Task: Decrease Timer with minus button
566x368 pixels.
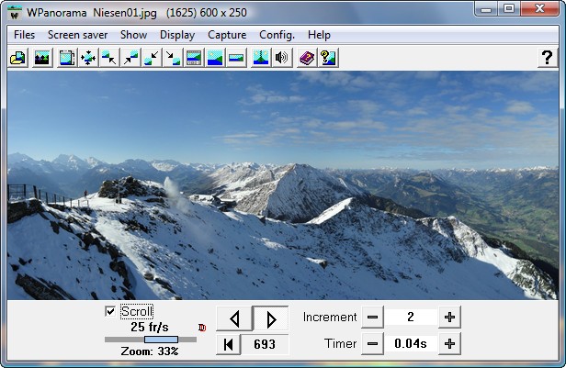Action: click(372, 344)
